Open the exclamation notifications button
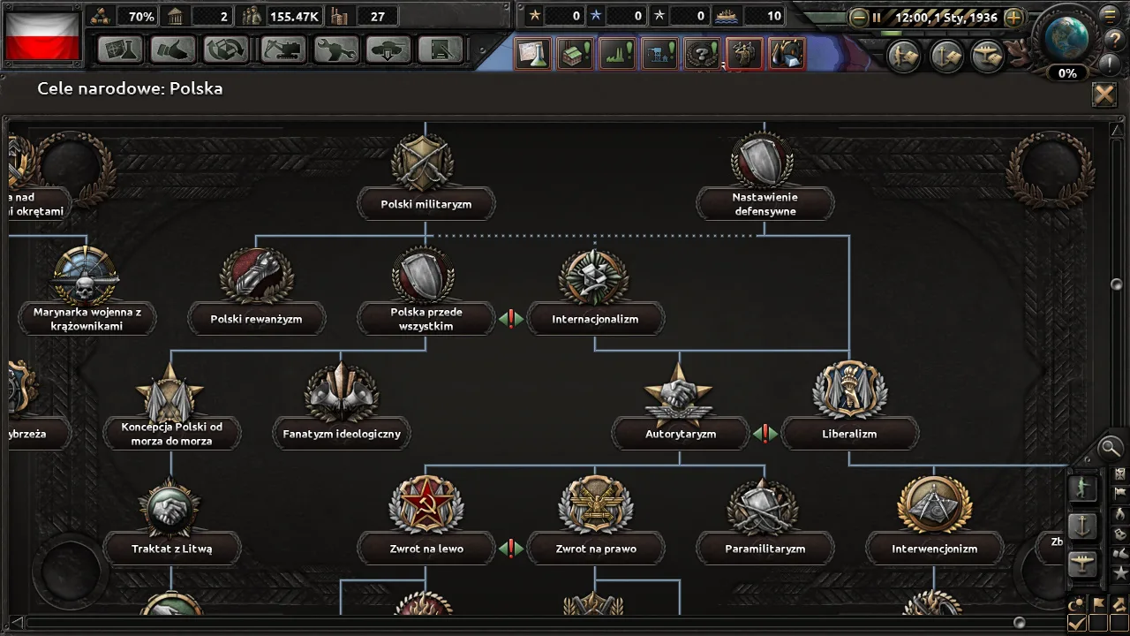Viewport: 1130px width, 636px height. tap(1110, 64)
